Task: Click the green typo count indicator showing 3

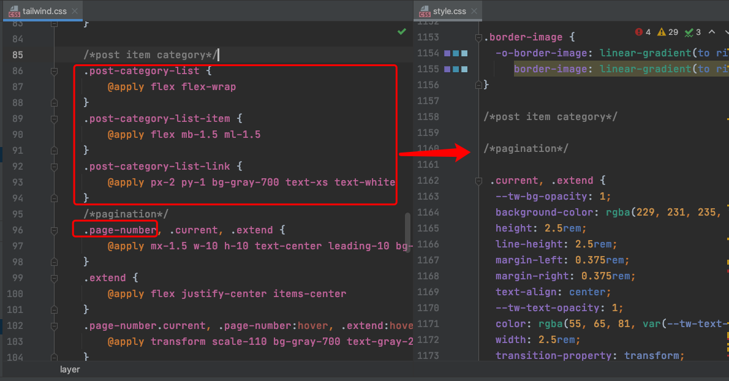Action: tap(693, 32)
